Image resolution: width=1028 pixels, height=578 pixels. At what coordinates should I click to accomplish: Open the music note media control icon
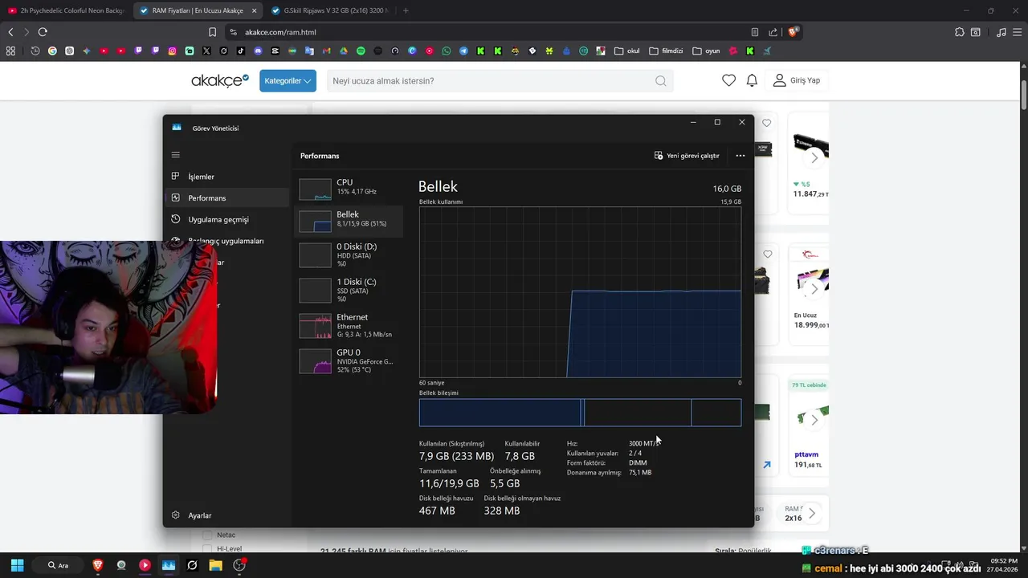click(1001, 32)
